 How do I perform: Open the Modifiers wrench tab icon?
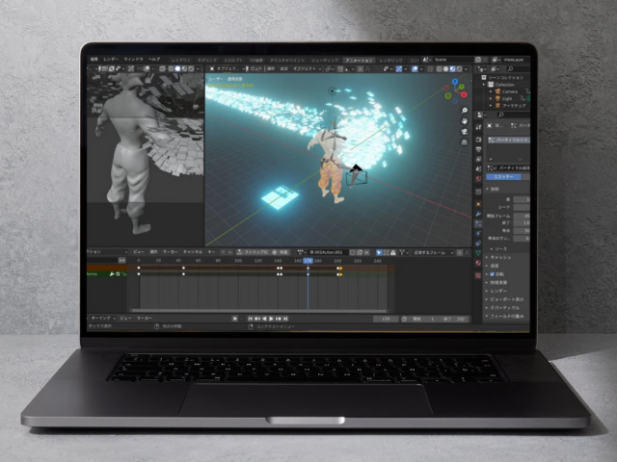(478, 214)
